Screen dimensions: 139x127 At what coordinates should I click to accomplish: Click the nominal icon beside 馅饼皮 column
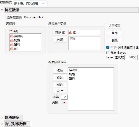[12, 36]
